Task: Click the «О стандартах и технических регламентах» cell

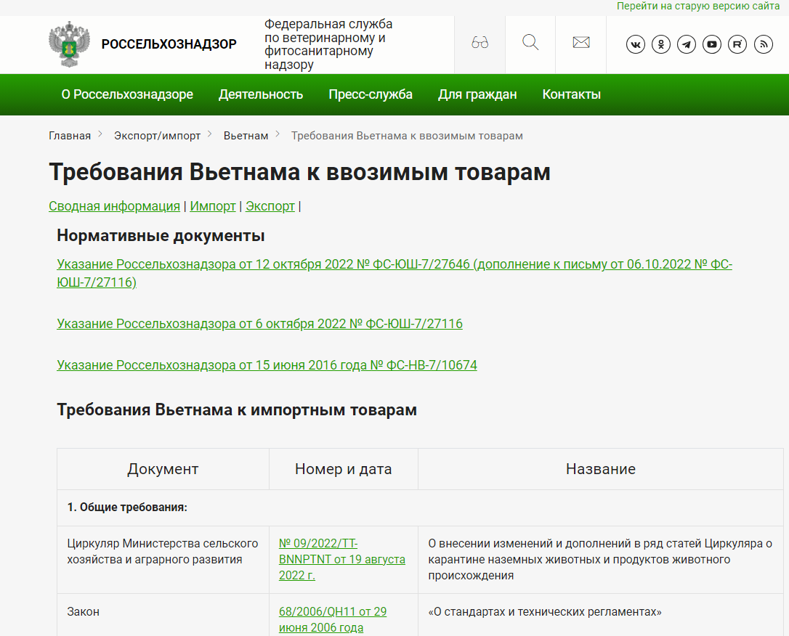Action: click(601, 615)
